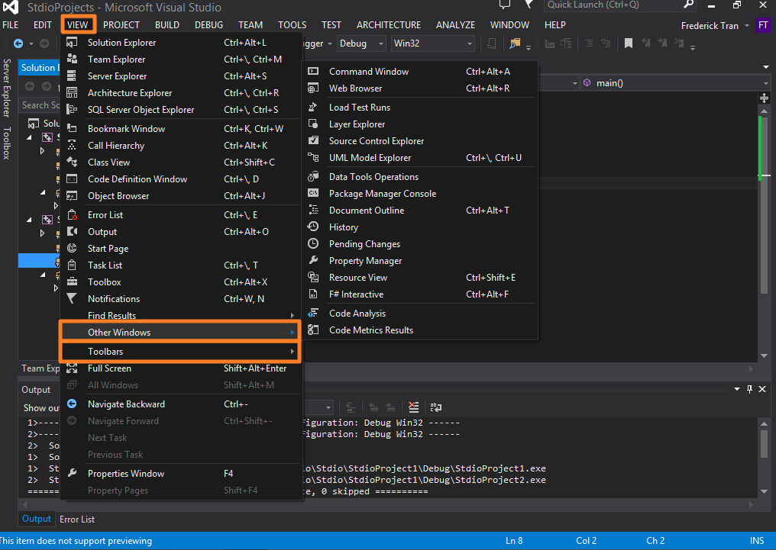Click the Code Definition Window icon
This screenshot has height=550, width=776.
coord(72,179)
